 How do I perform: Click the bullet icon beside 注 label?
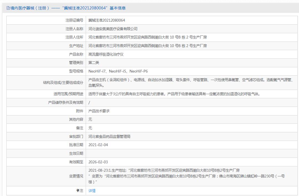[78, 190]
